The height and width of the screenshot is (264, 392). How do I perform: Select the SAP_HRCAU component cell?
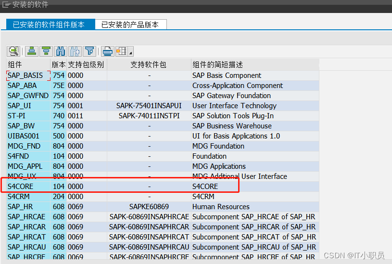[28, 247]
